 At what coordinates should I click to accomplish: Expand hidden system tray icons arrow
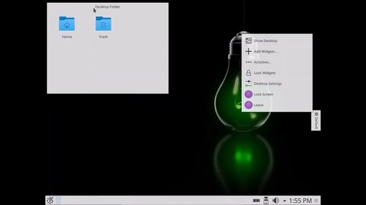[x=284, y=200]
